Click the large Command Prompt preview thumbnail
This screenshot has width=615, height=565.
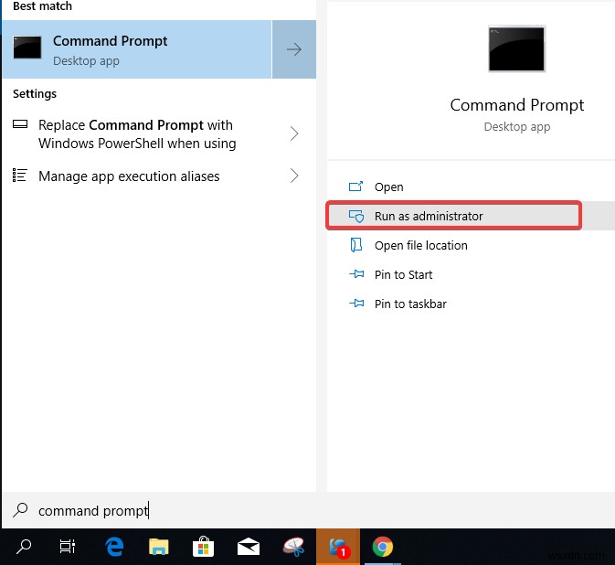[516, 48]
